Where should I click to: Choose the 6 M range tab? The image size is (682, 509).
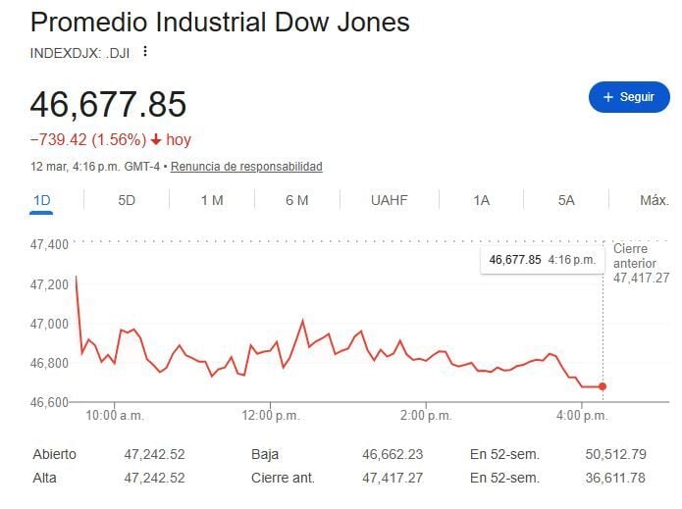[297, 200]
